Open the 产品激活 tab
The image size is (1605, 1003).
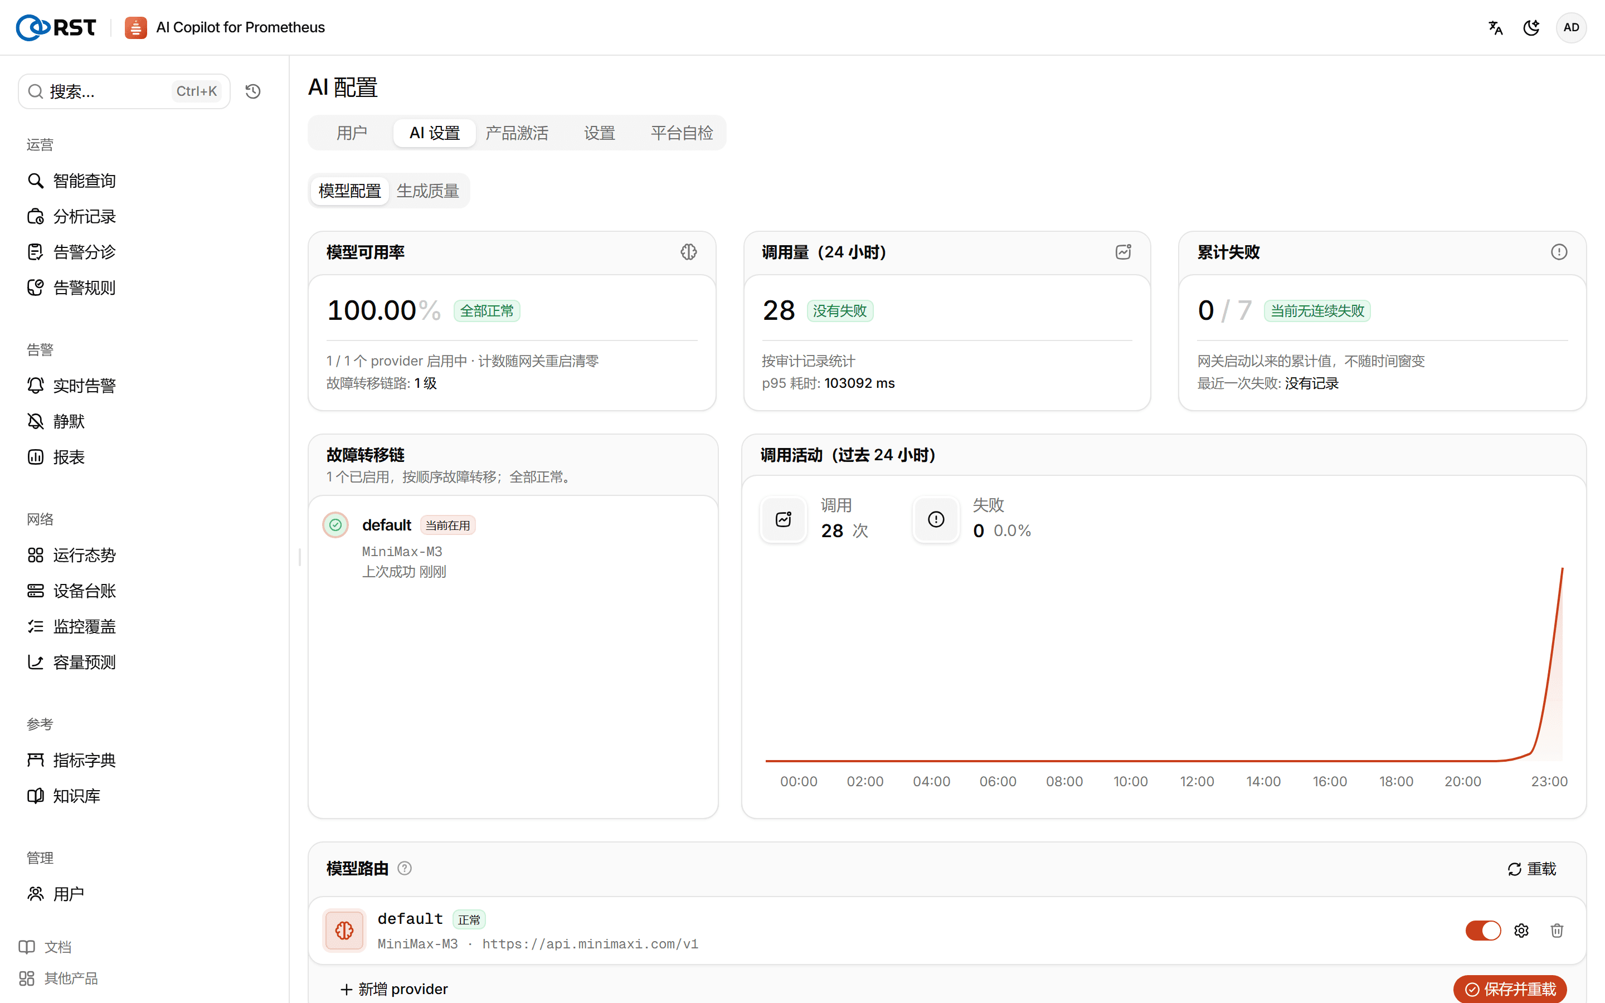click(517, 133)
